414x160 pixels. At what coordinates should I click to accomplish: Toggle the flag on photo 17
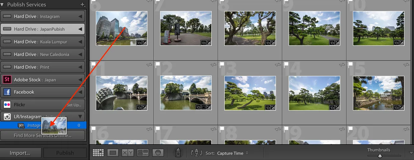[158, 129]
